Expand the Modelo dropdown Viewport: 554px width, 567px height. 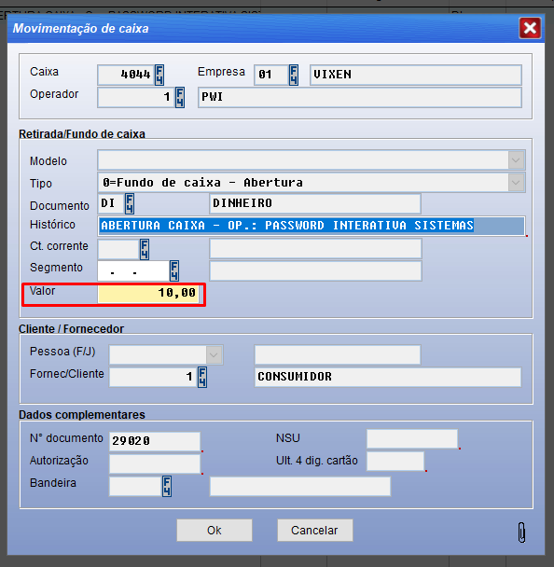(x=516, y=160)
